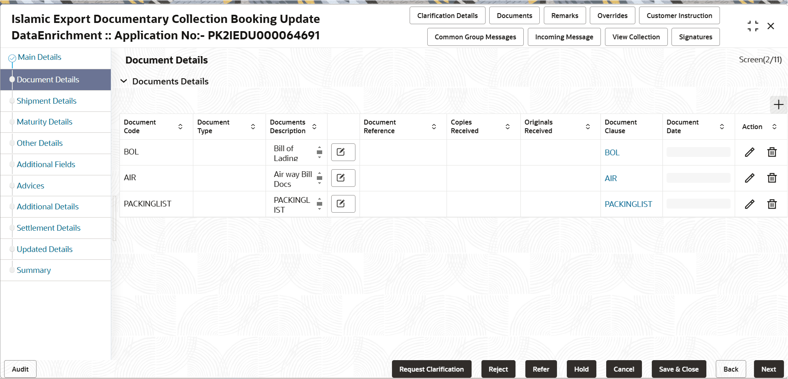Sort the Document Code column
The height and width of the screenshot is (379, 788).
(x=180, y=127)
